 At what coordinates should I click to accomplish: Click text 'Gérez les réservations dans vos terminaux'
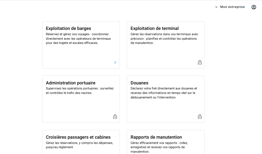pos(164,39)
